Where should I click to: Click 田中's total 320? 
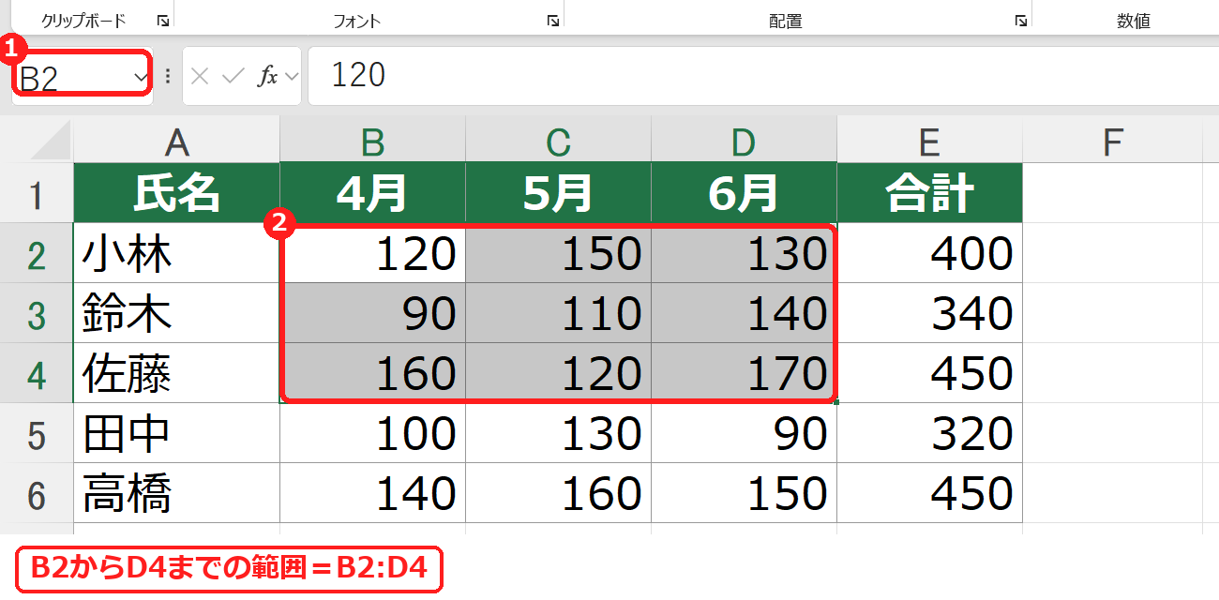(930, 433)
